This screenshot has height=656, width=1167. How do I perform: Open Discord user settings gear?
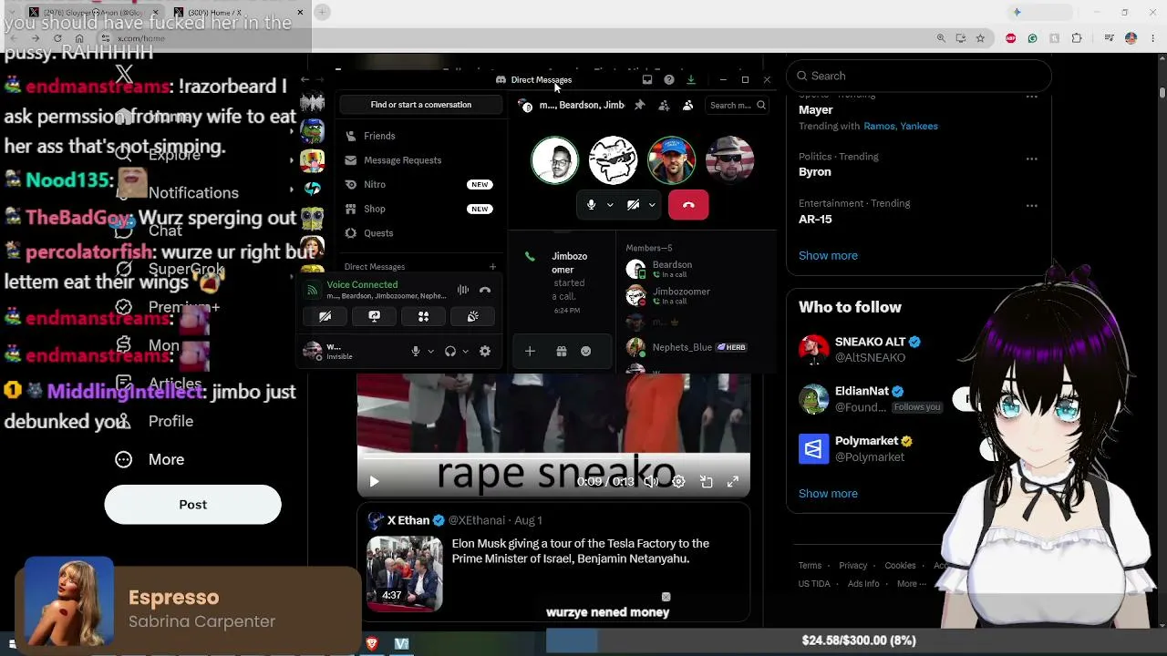485,352
